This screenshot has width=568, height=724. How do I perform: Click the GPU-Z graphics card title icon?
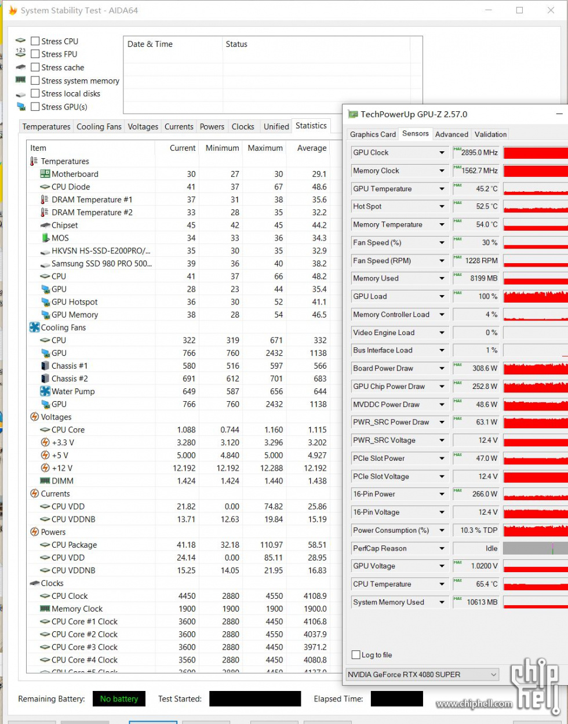point(353,114)
